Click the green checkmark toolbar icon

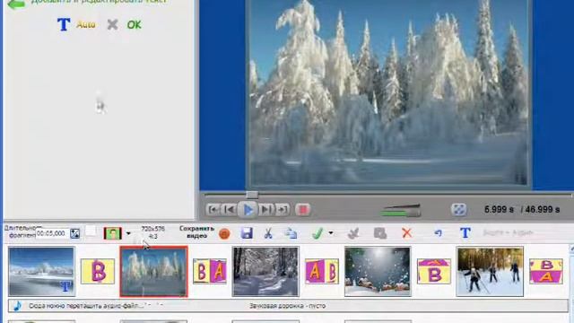pyautogui.click(x=317, y=233)
